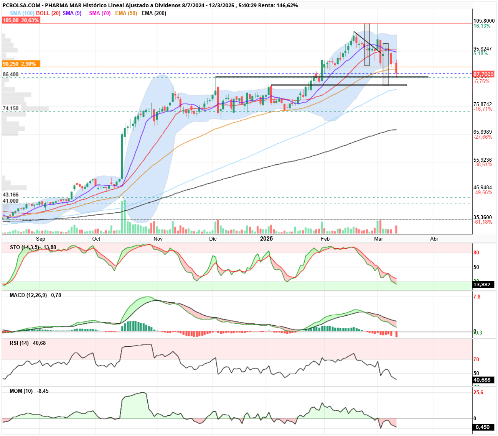Select the RSI (14) indicator label

(x=19, y=343)
